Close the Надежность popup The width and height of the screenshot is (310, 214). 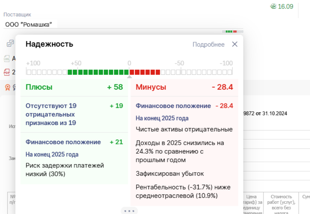(x=235, y=44)
